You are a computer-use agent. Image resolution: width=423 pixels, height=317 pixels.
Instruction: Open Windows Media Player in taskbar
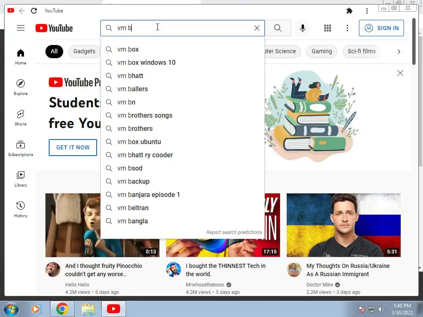pos(36,309)
